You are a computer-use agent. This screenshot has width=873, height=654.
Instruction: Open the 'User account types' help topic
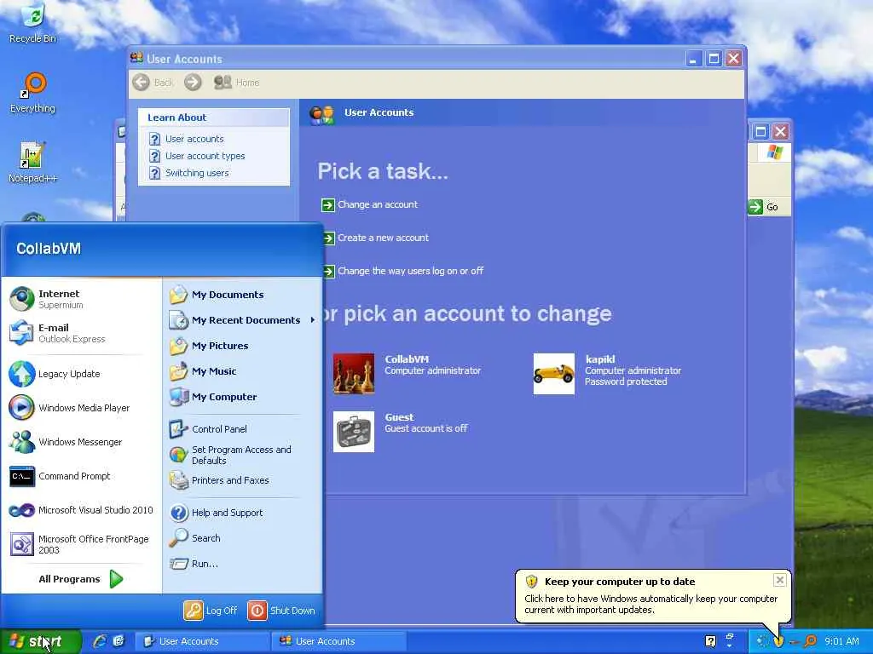tap(205, 157)
